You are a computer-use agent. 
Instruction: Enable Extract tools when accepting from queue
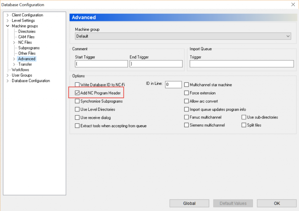pos(77,126)
